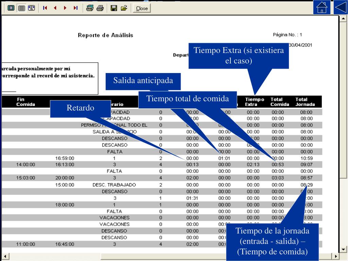Save the report using the floppy disk icon
Viewport: 348px width, 261px height.
(x=114, y=8)
